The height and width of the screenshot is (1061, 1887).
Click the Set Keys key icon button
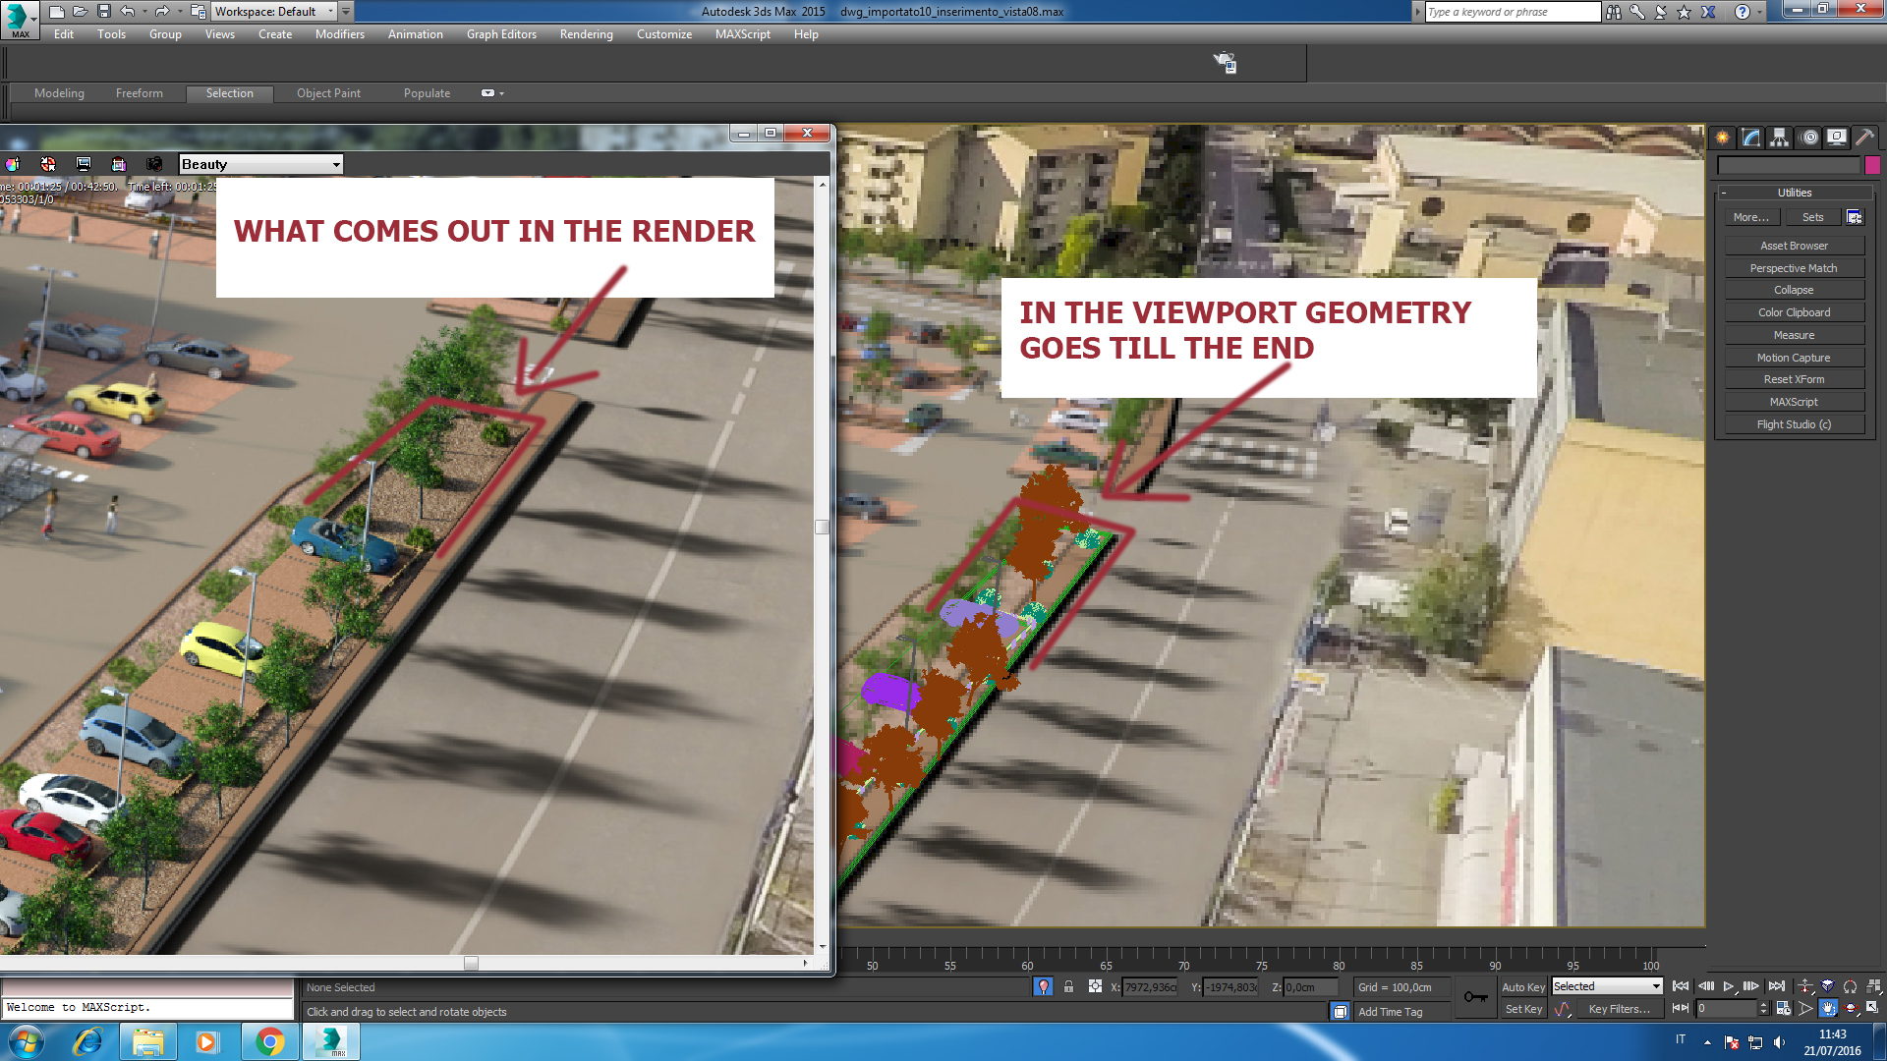pos(1475,997)
